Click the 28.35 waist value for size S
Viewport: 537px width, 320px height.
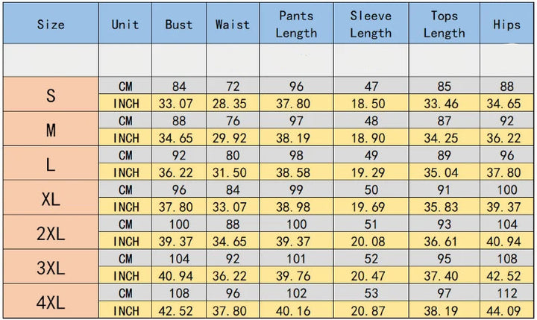point(232,104)
